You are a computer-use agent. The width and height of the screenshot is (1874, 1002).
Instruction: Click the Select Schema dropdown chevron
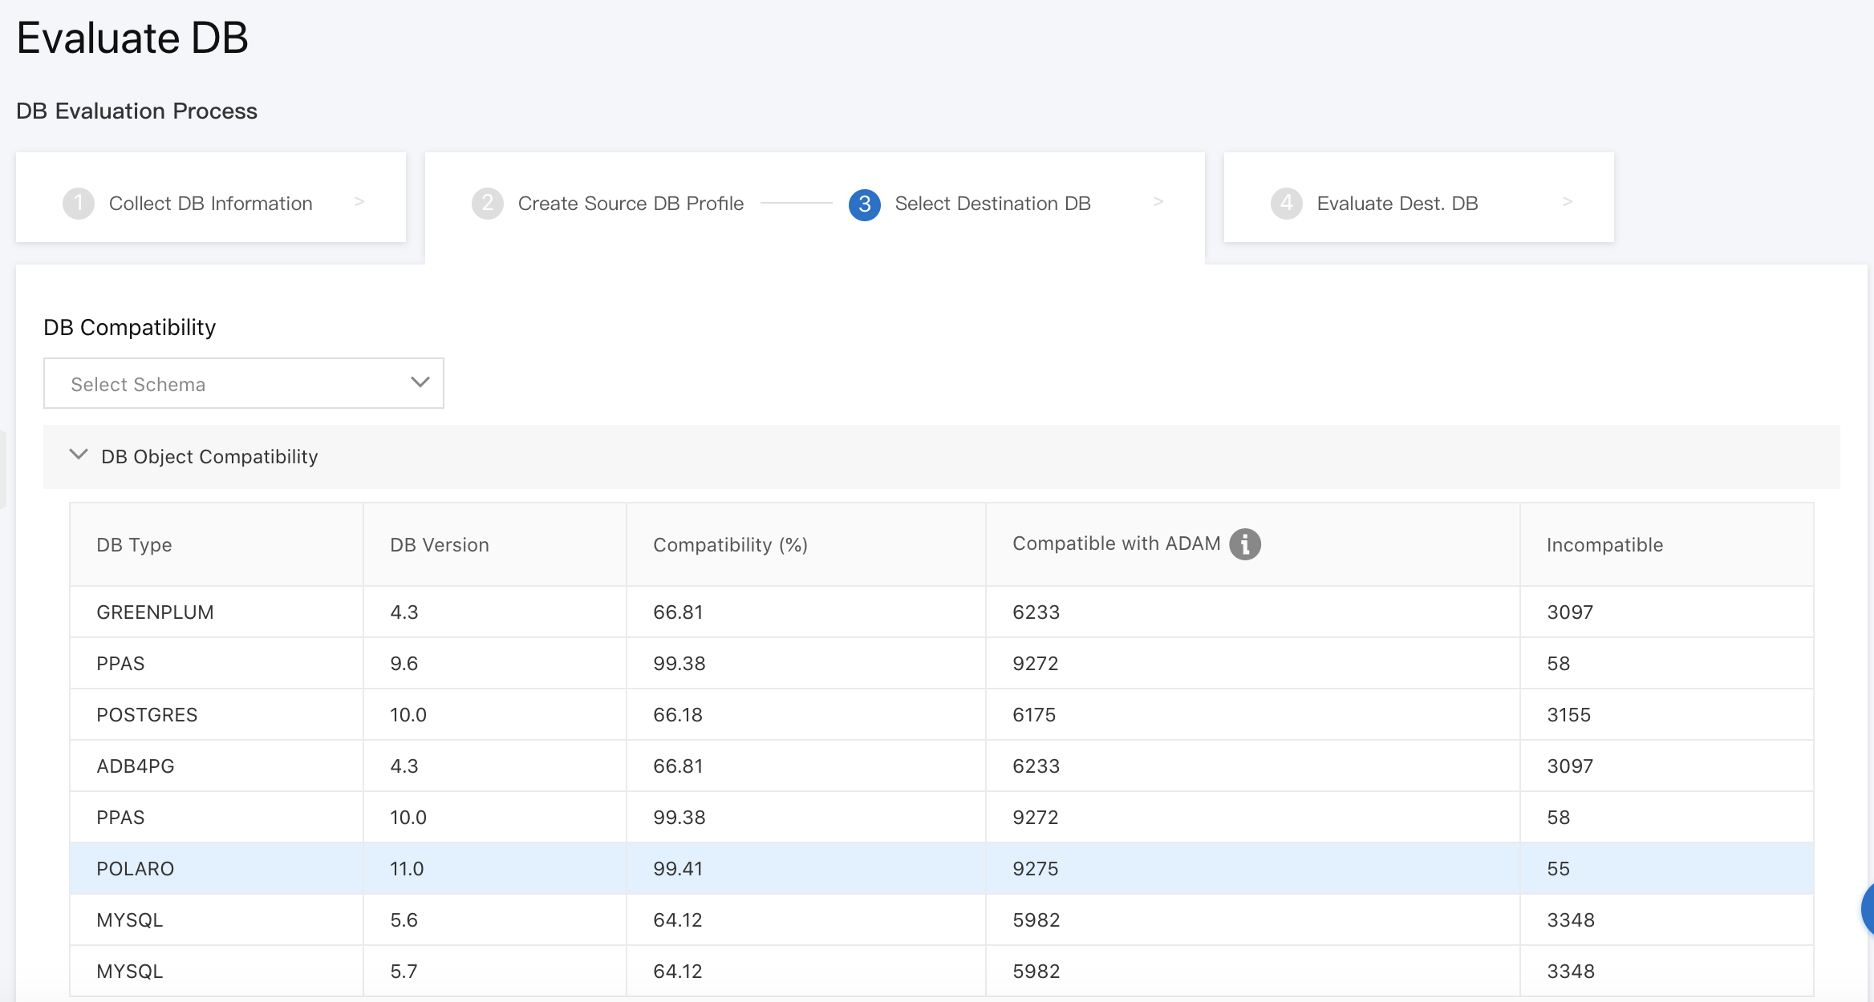pyautogui.click(x=420, y=382)
